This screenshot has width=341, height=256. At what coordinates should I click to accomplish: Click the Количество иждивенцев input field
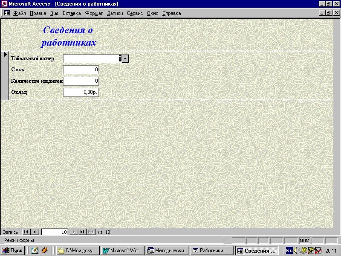coord(81,81)
